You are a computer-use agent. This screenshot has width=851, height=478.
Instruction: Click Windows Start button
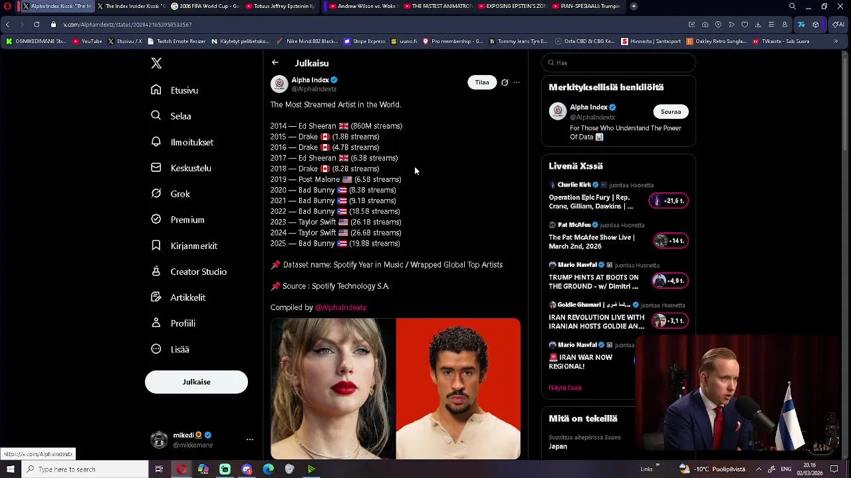[10, 469]
